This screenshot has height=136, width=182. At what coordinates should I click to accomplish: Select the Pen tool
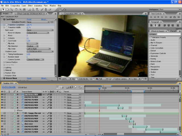tap(33, 9)
